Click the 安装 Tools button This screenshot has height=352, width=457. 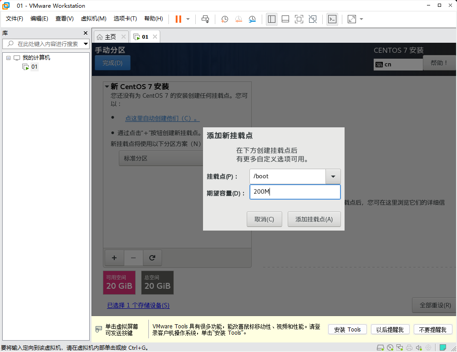tap(347, 330)
